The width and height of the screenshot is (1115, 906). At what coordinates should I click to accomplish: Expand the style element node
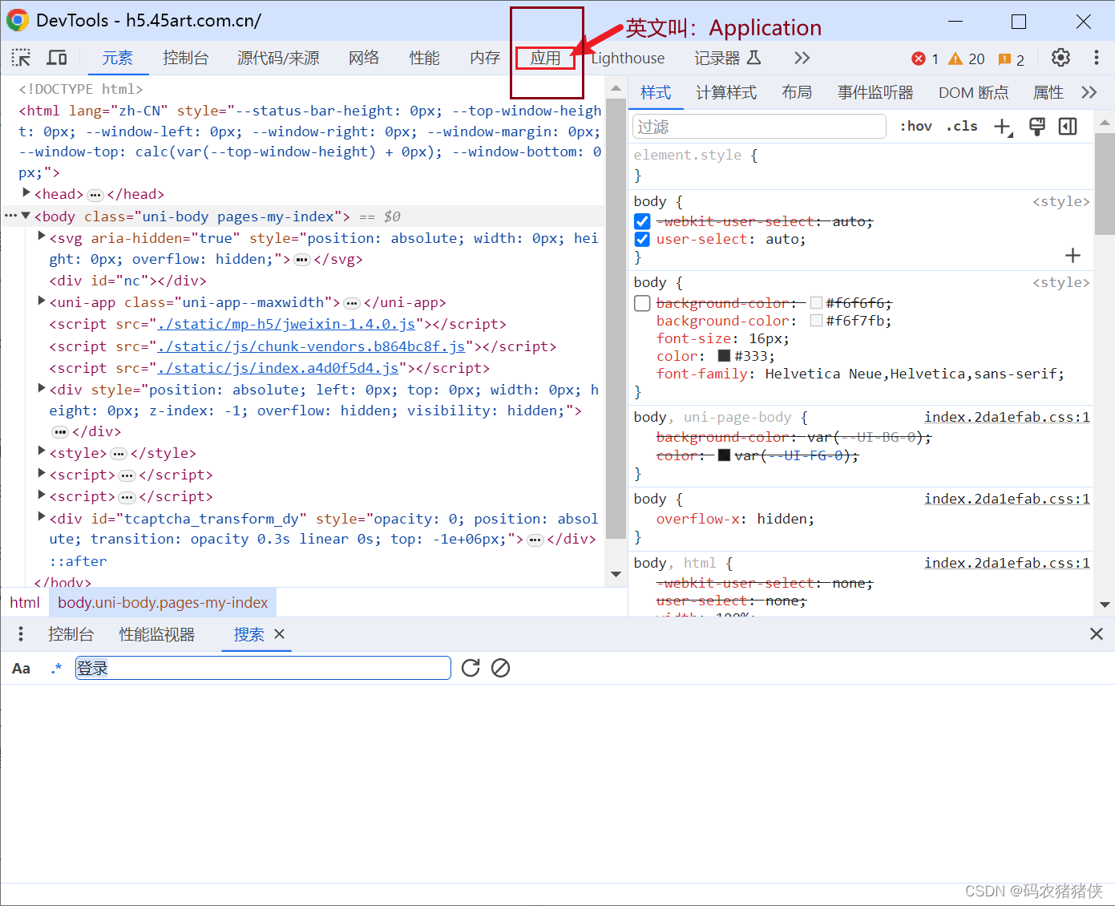click(42, 451)
